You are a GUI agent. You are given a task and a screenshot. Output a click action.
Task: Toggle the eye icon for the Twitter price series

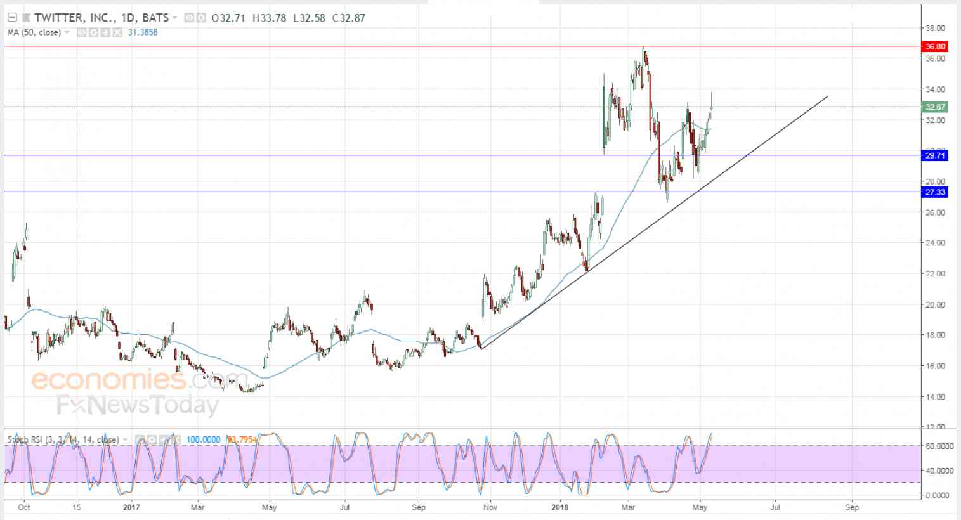[189, 18]
